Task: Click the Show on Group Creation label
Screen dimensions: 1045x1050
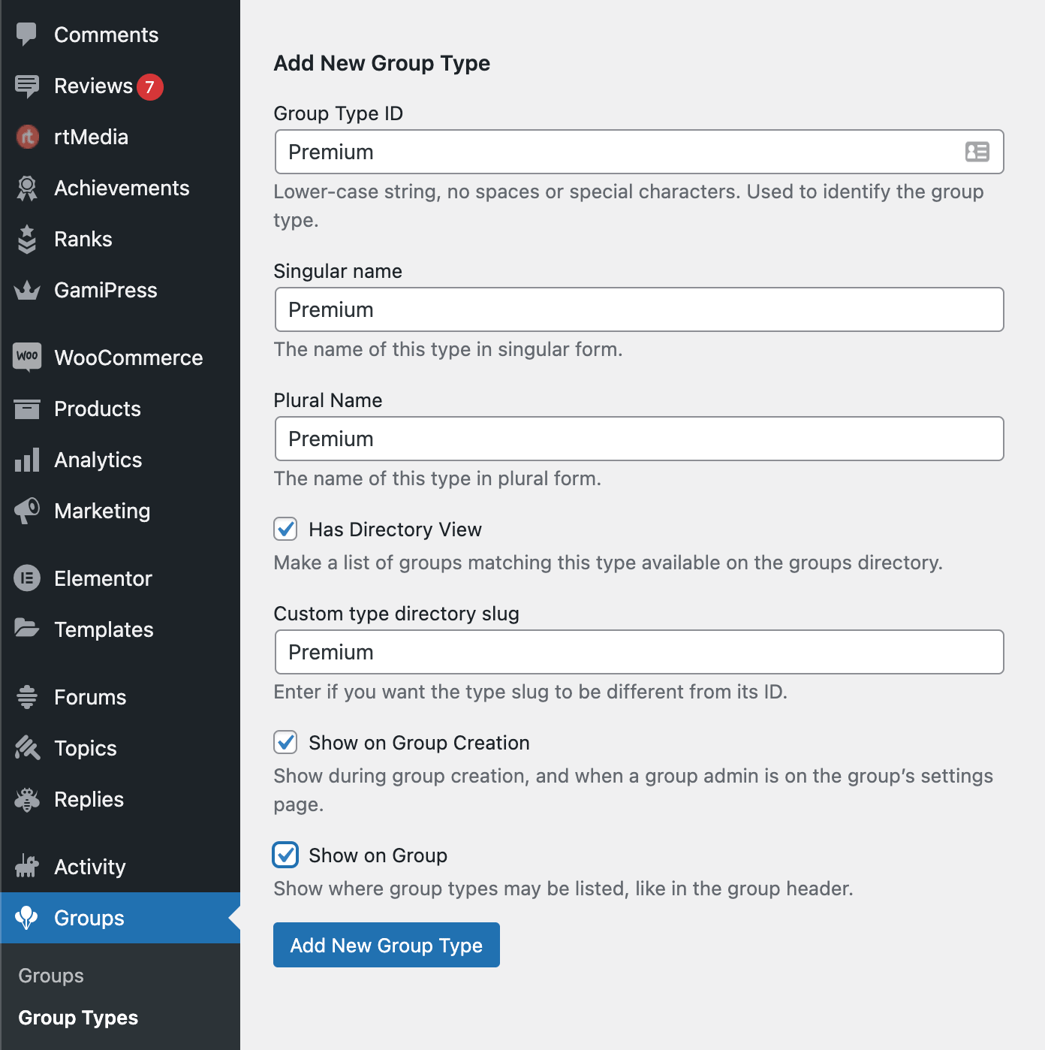Action: click(x=419, y=743)
